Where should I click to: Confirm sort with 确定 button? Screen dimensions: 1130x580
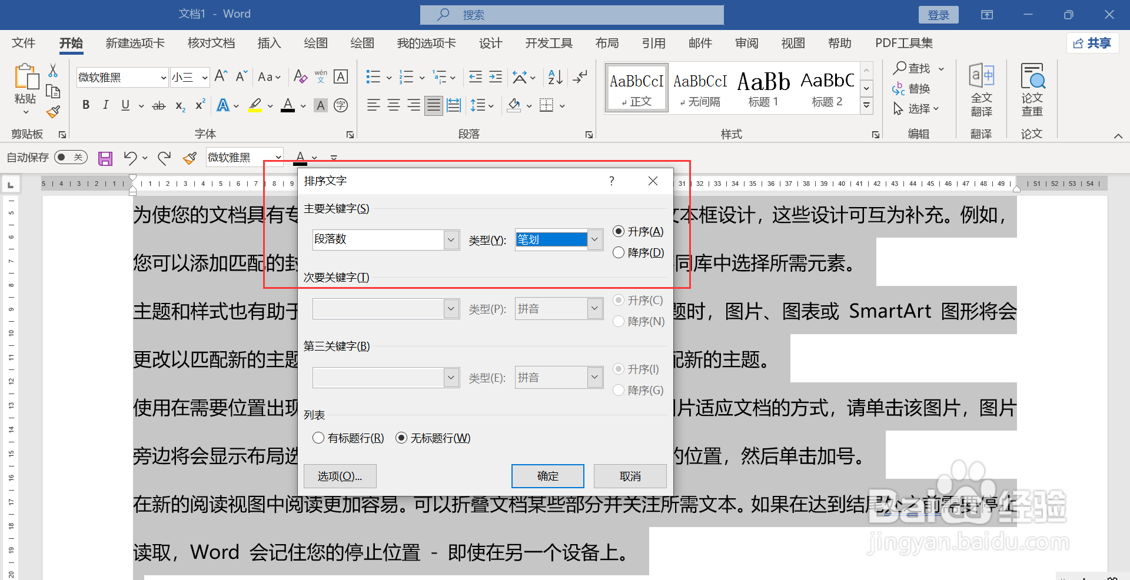[x=547, y=476]
